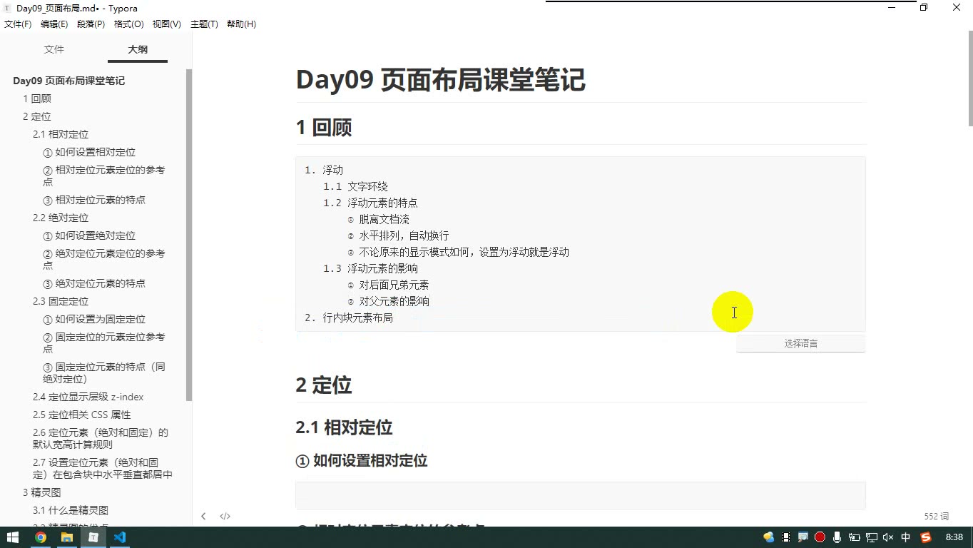Open Visual Studio Code from the taskbar

click(119, 537)
